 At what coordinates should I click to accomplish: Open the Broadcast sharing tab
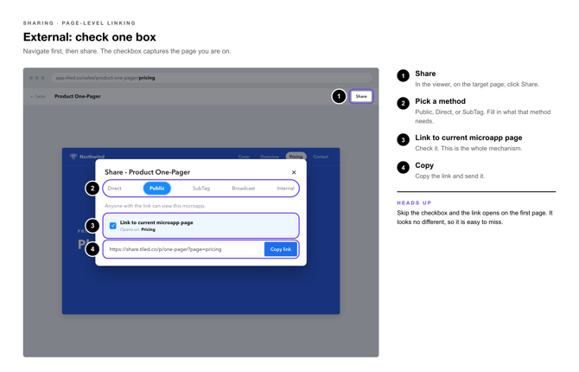click(244, 189)
